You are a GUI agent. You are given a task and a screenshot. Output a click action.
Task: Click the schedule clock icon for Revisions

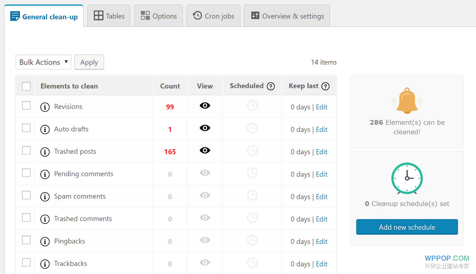tap(252, 106)
